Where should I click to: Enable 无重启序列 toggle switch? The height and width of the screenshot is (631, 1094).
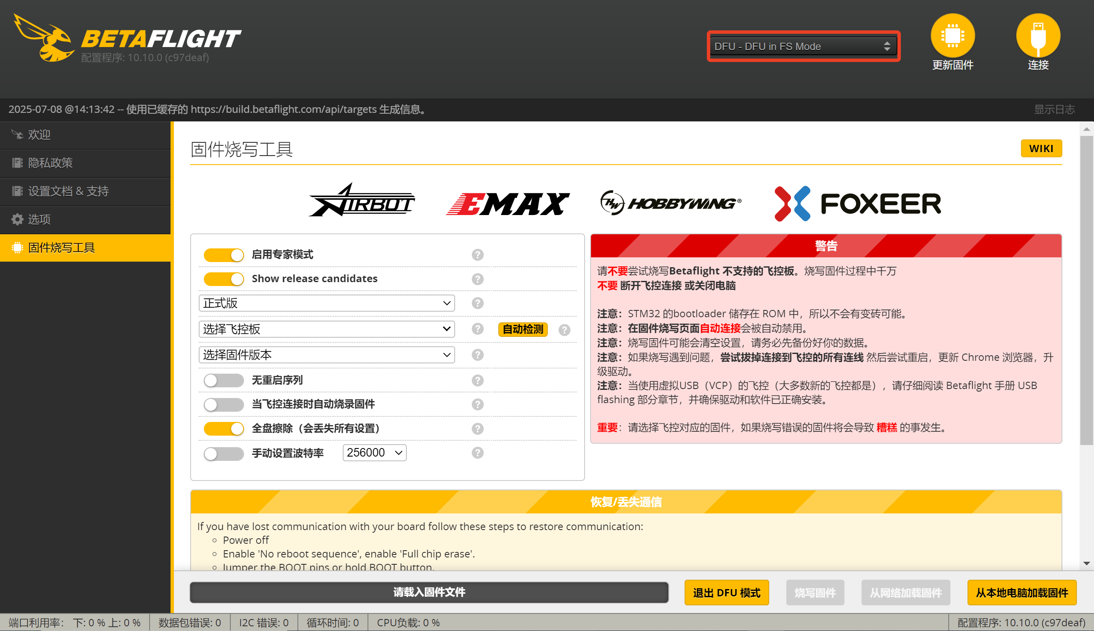[x=224, y=380]
